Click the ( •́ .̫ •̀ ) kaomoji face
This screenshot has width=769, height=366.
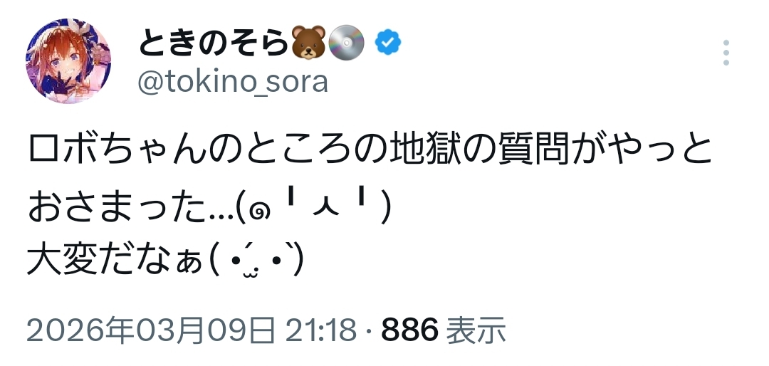point(257,262)
